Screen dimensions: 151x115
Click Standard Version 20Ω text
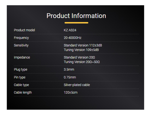click(x=79, y=57)
